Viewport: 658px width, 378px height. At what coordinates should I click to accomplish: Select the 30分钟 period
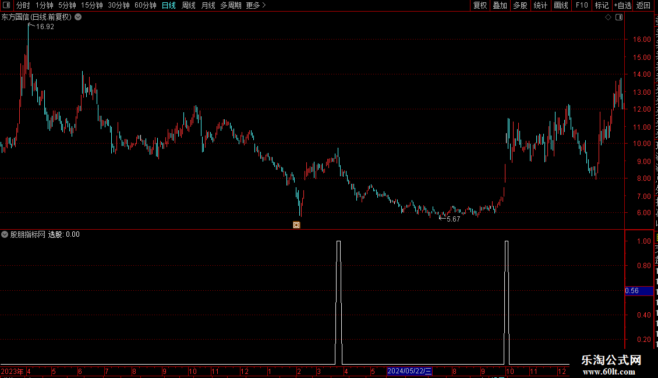click(x=118, y=5)
